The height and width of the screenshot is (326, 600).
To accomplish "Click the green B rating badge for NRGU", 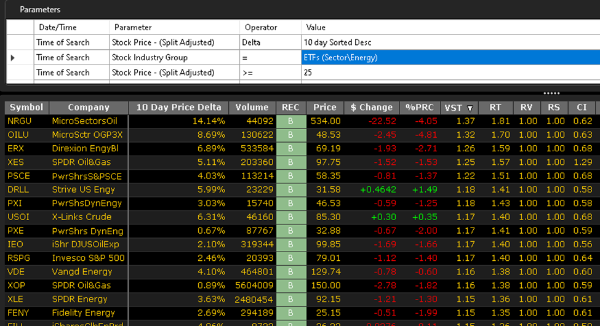I will point(290,121).
